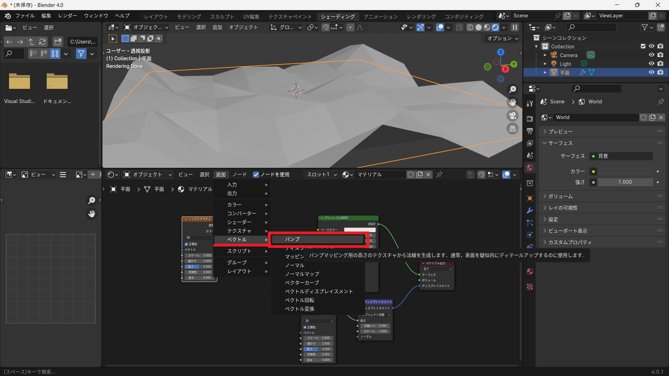This screenshot has width=669, height=376.
Task: Click the オプション button in viewport
Action: click(x=502, y=38)
